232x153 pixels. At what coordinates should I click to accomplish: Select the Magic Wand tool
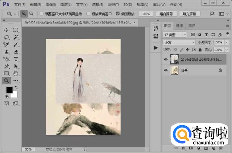pos(16,37)
